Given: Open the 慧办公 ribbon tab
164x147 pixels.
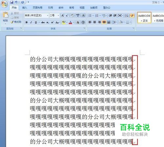Looking at the screenshot, I should (x=107, y=8).
